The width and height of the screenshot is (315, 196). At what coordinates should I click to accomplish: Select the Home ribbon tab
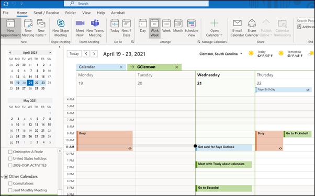pos(22,13)
